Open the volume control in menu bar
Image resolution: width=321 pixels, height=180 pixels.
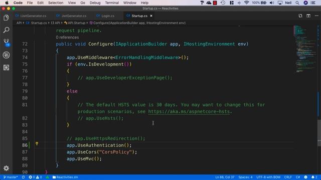tap(272, 2)
